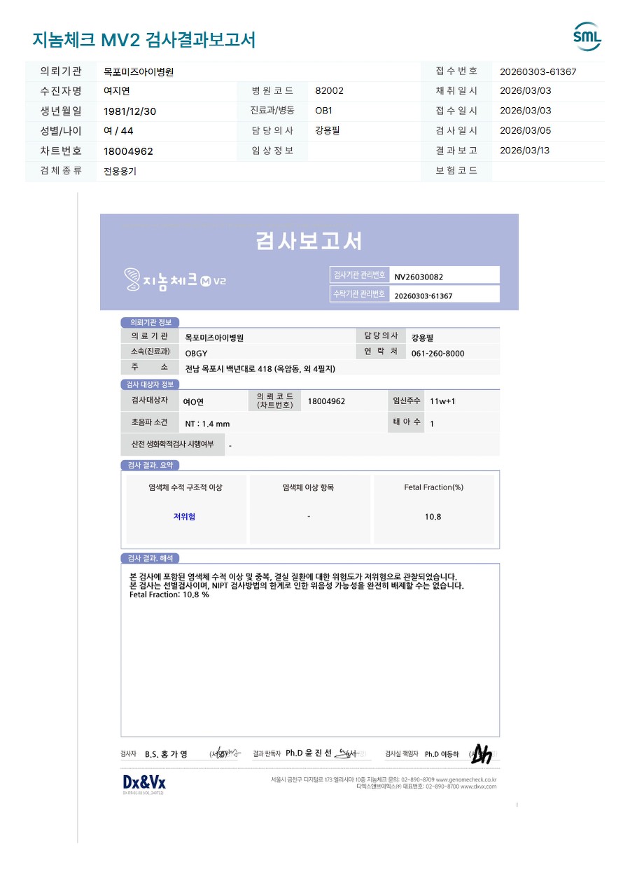Select the line Fetal Fraction: 10.8 %
Viewport: 630px width, 890px height.
[x=169, y=595]
